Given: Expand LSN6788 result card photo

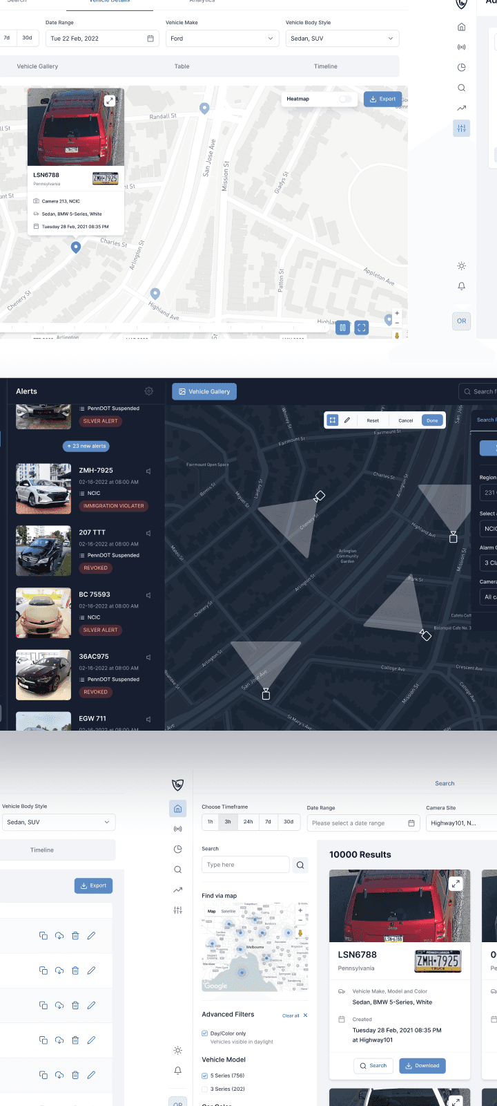Looking at the screenshot, I should point(456,883).
